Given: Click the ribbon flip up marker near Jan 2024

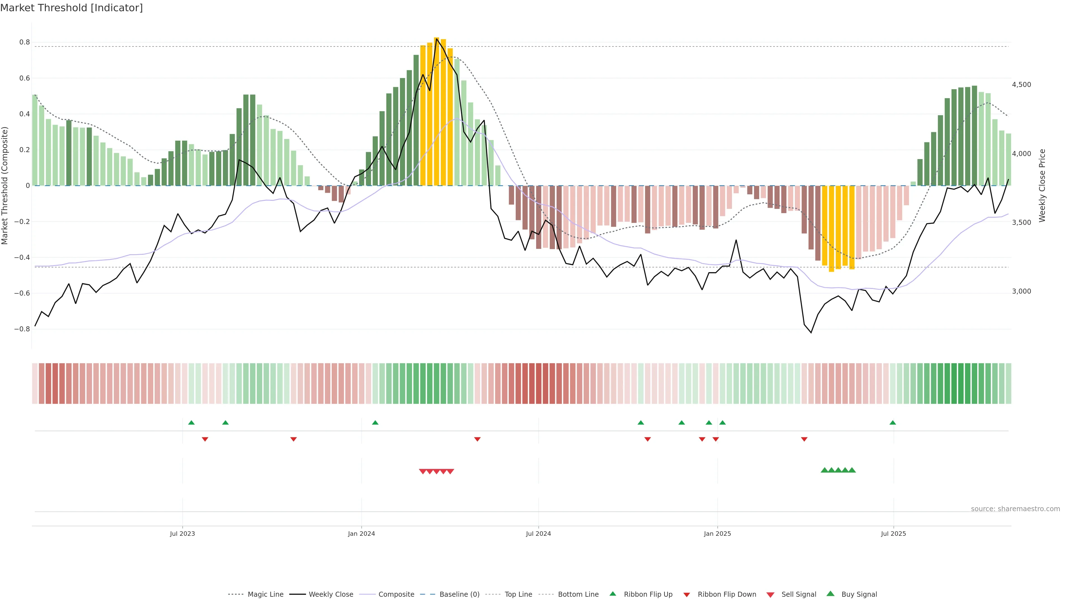Looking at the screenshot, I should [375, 423].
